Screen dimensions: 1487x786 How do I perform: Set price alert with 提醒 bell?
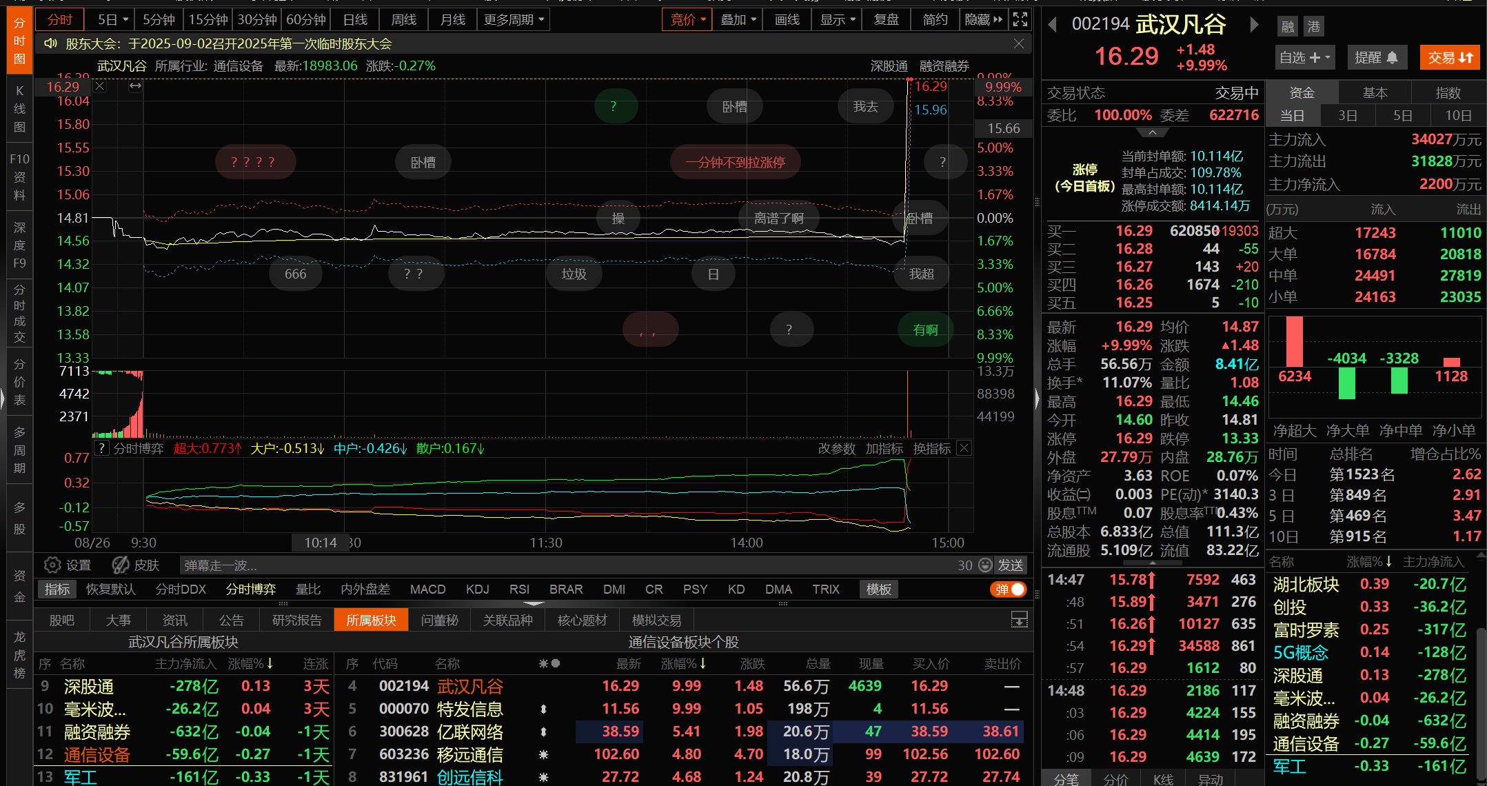1376,57
